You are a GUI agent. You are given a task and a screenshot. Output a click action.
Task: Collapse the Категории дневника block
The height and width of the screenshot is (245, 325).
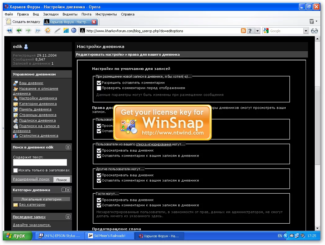(x=68, y=190)
